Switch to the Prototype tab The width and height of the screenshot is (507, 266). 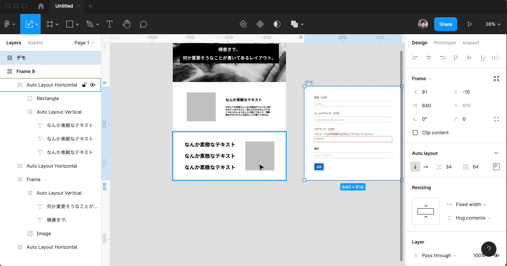445,43
